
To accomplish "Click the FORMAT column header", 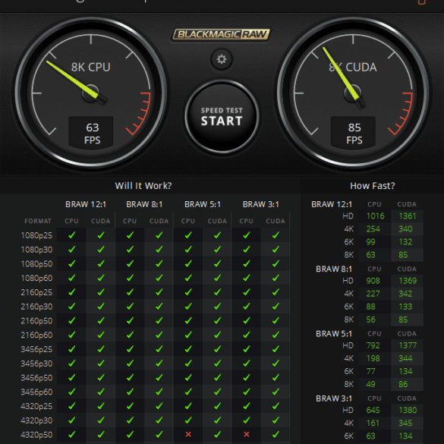I will pyautogui.click(x=38, y=221).
